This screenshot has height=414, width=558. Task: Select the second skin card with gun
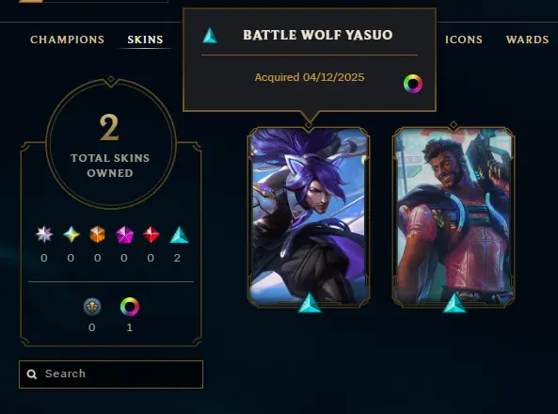point(454,216)
